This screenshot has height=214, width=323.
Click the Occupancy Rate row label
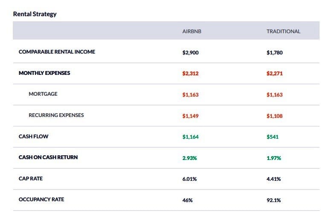[x=42, y=200]
